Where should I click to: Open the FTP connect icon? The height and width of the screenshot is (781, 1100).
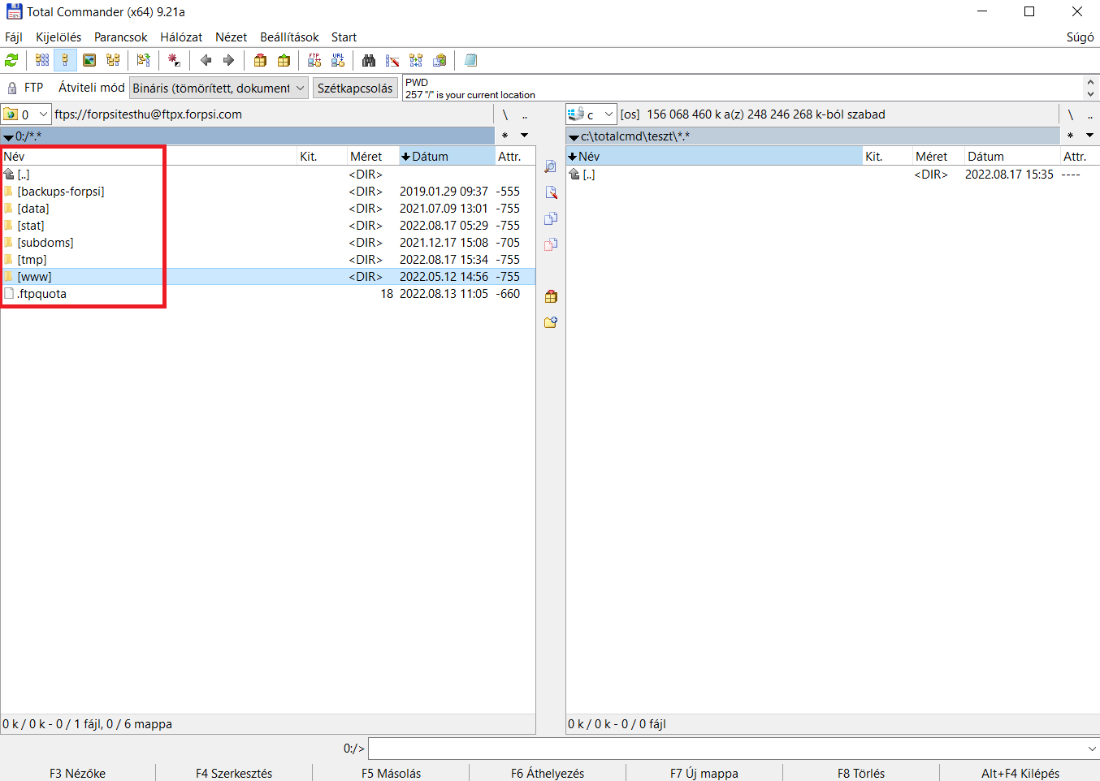tap(314, 60)
